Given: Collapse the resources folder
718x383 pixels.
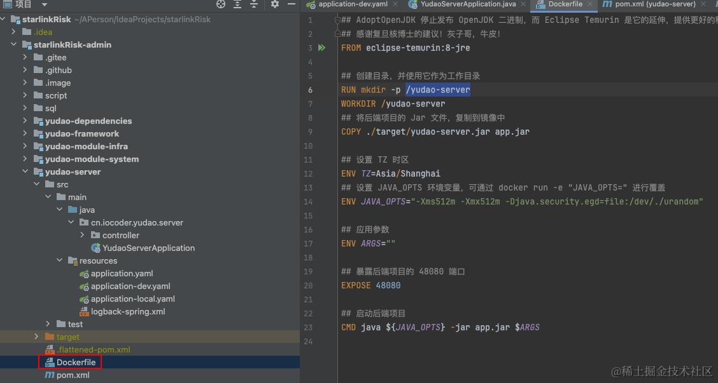Looking at the screenshot, I should click(x=60, y=260).
